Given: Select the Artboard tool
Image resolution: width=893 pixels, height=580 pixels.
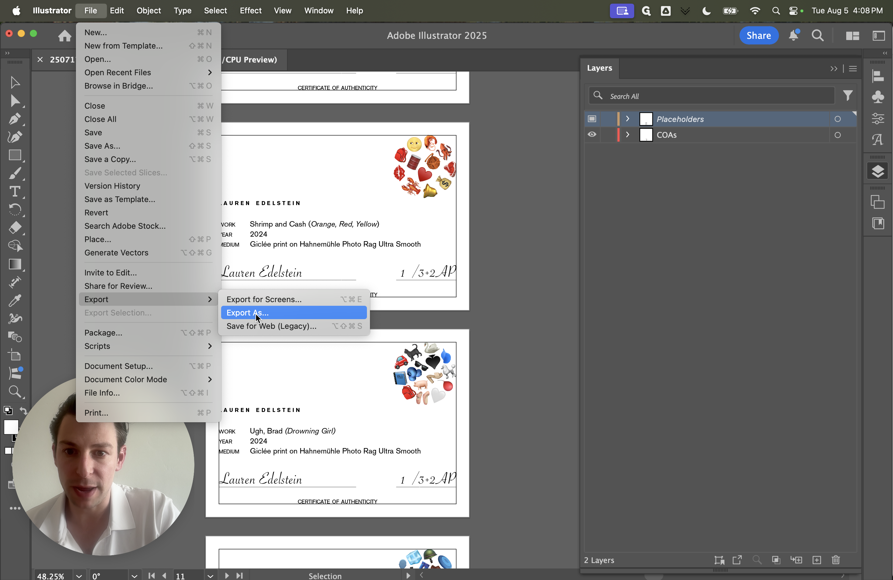Looking at the screenshot, I should [15, 355].
